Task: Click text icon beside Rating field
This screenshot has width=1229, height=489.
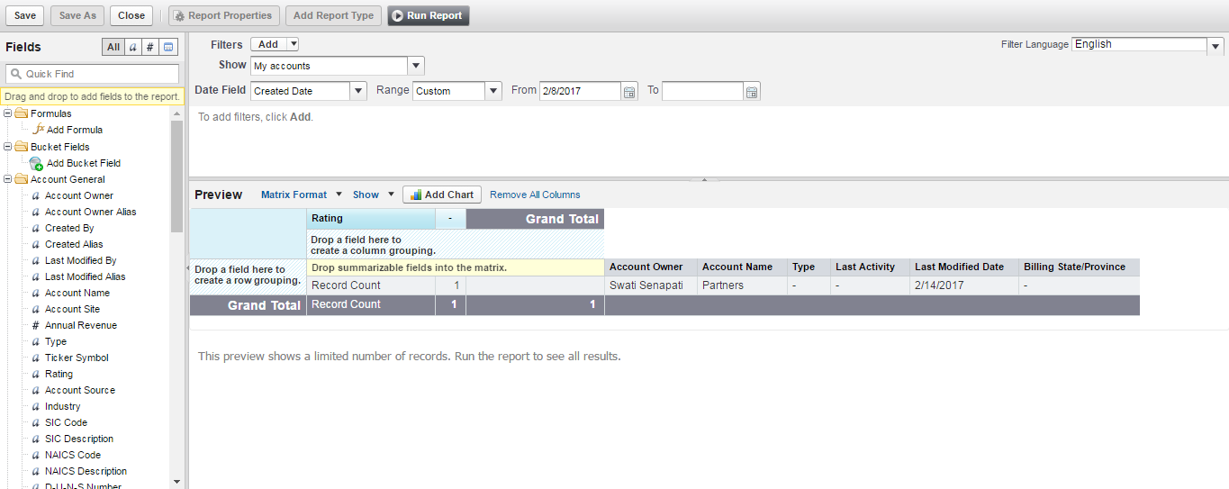Action: coord(35,374)
